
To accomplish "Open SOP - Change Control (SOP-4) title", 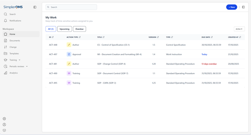I will coord(111,64).
